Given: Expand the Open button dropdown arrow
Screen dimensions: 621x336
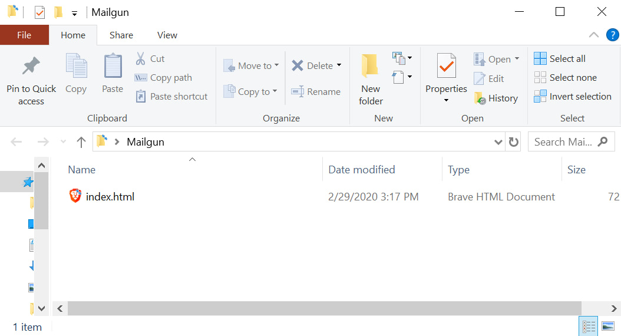Looking at the screenshot, I should click(x=517, y=58).
